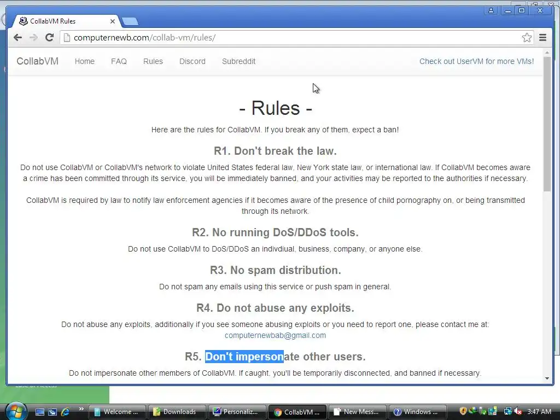Screen dimensions: 560x420
Task: Click the highlighted 'Don't imperson' text in R5
Action: pos(244,357)
